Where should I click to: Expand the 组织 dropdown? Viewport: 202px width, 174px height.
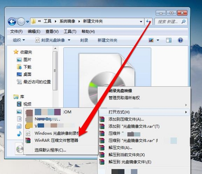pyautogui.click(x=19, y=40)
